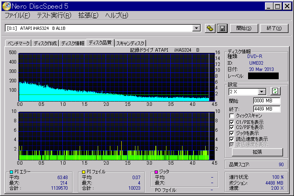Viewport: 294px width, 196px height.
Task: Toggle the C2/PIFを表示 checkbox
Action: tap(232, 127)
